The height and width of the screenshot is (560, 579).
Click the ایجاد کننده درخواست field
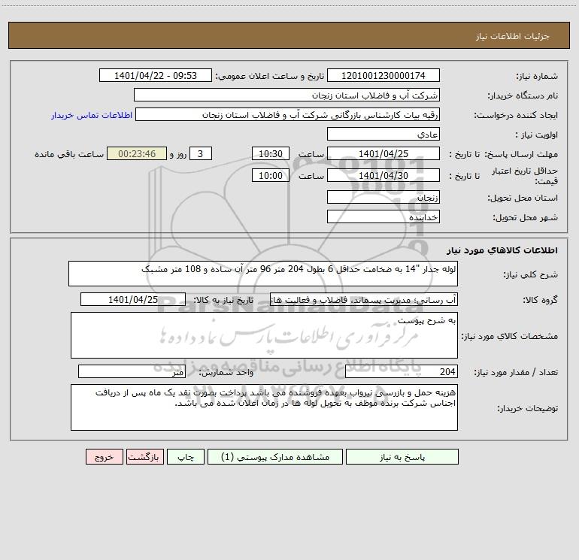288,114
